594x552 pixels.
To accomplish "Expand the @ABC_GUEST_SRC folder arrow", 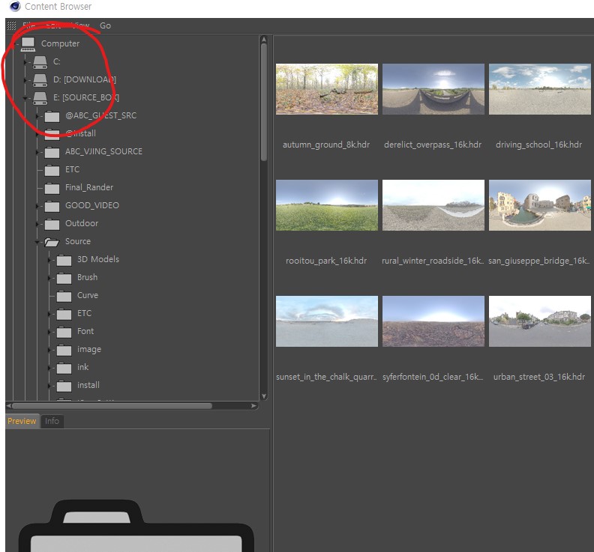I will [37, 116].
